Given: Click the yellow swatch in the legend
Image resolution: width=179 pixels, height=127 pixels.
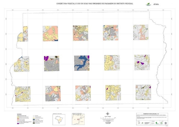Looking at the screenshot, I should (18, 117).
